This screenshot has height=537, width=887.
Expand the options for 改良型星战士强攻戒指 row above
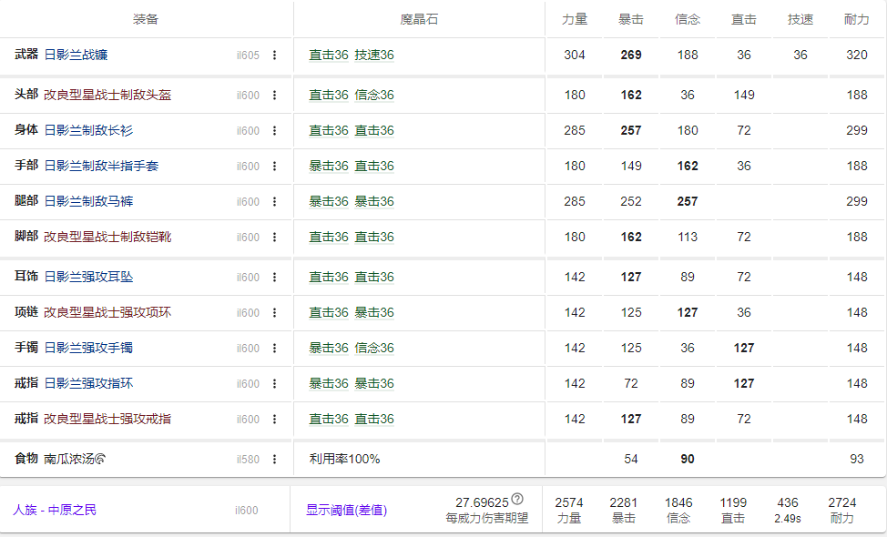coord(276,420)
